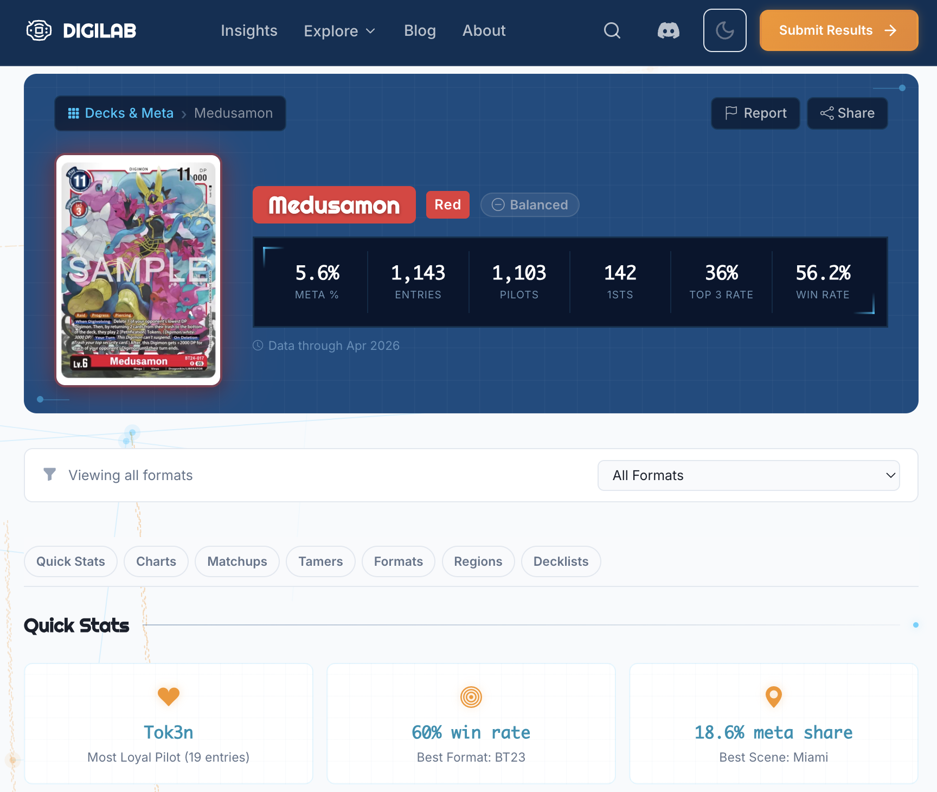Click the Quick Stats section heading
The image size is (937, 792).
[76, 625]
